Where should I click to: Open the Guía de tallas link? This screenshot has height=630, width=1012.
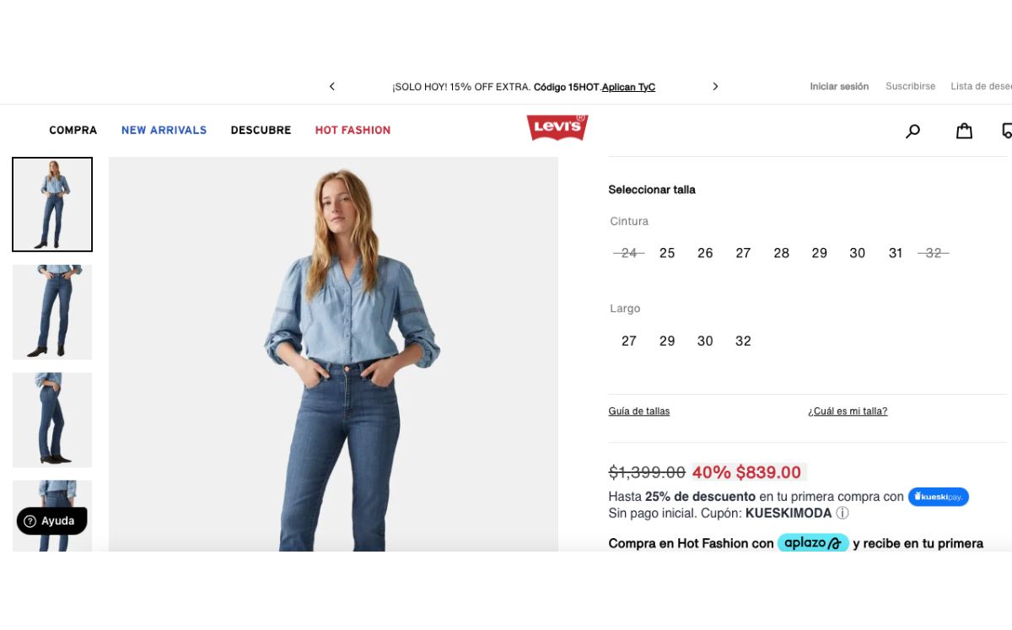639,412
